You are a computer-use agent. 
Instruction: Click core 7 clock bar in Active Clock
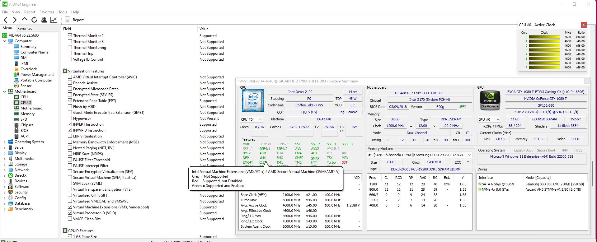(x=544, y=67)
